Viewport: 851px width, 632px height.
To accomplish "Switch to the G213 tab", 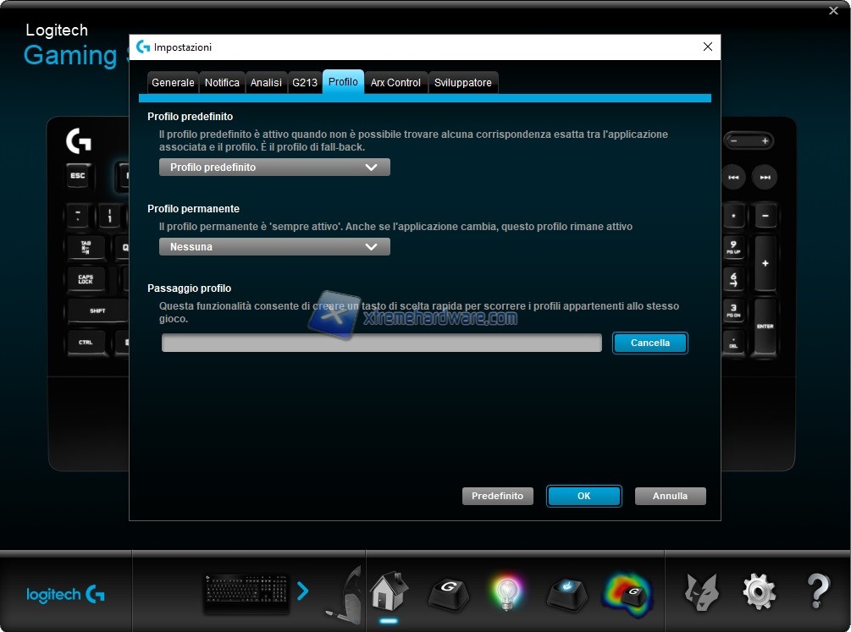I will click(304, 83).
